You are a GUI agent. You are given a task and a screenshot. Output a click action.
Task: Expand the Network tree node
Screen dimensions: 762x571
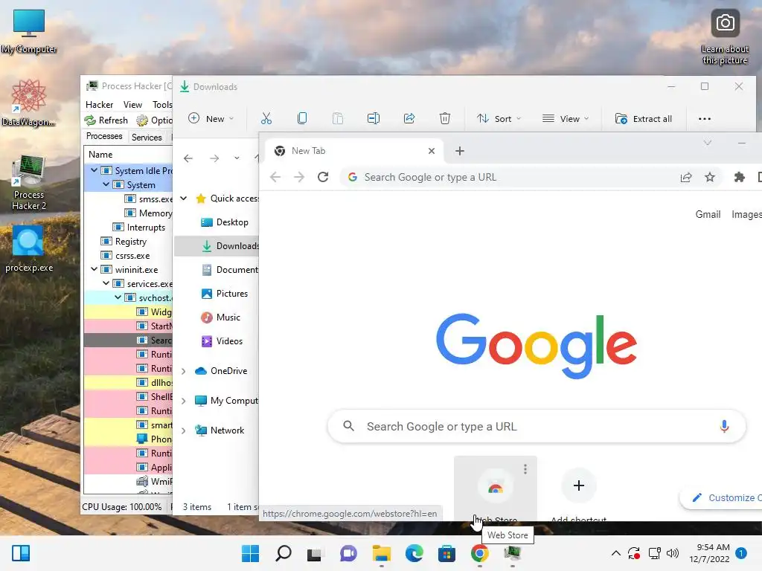click(x=184, y=430)
